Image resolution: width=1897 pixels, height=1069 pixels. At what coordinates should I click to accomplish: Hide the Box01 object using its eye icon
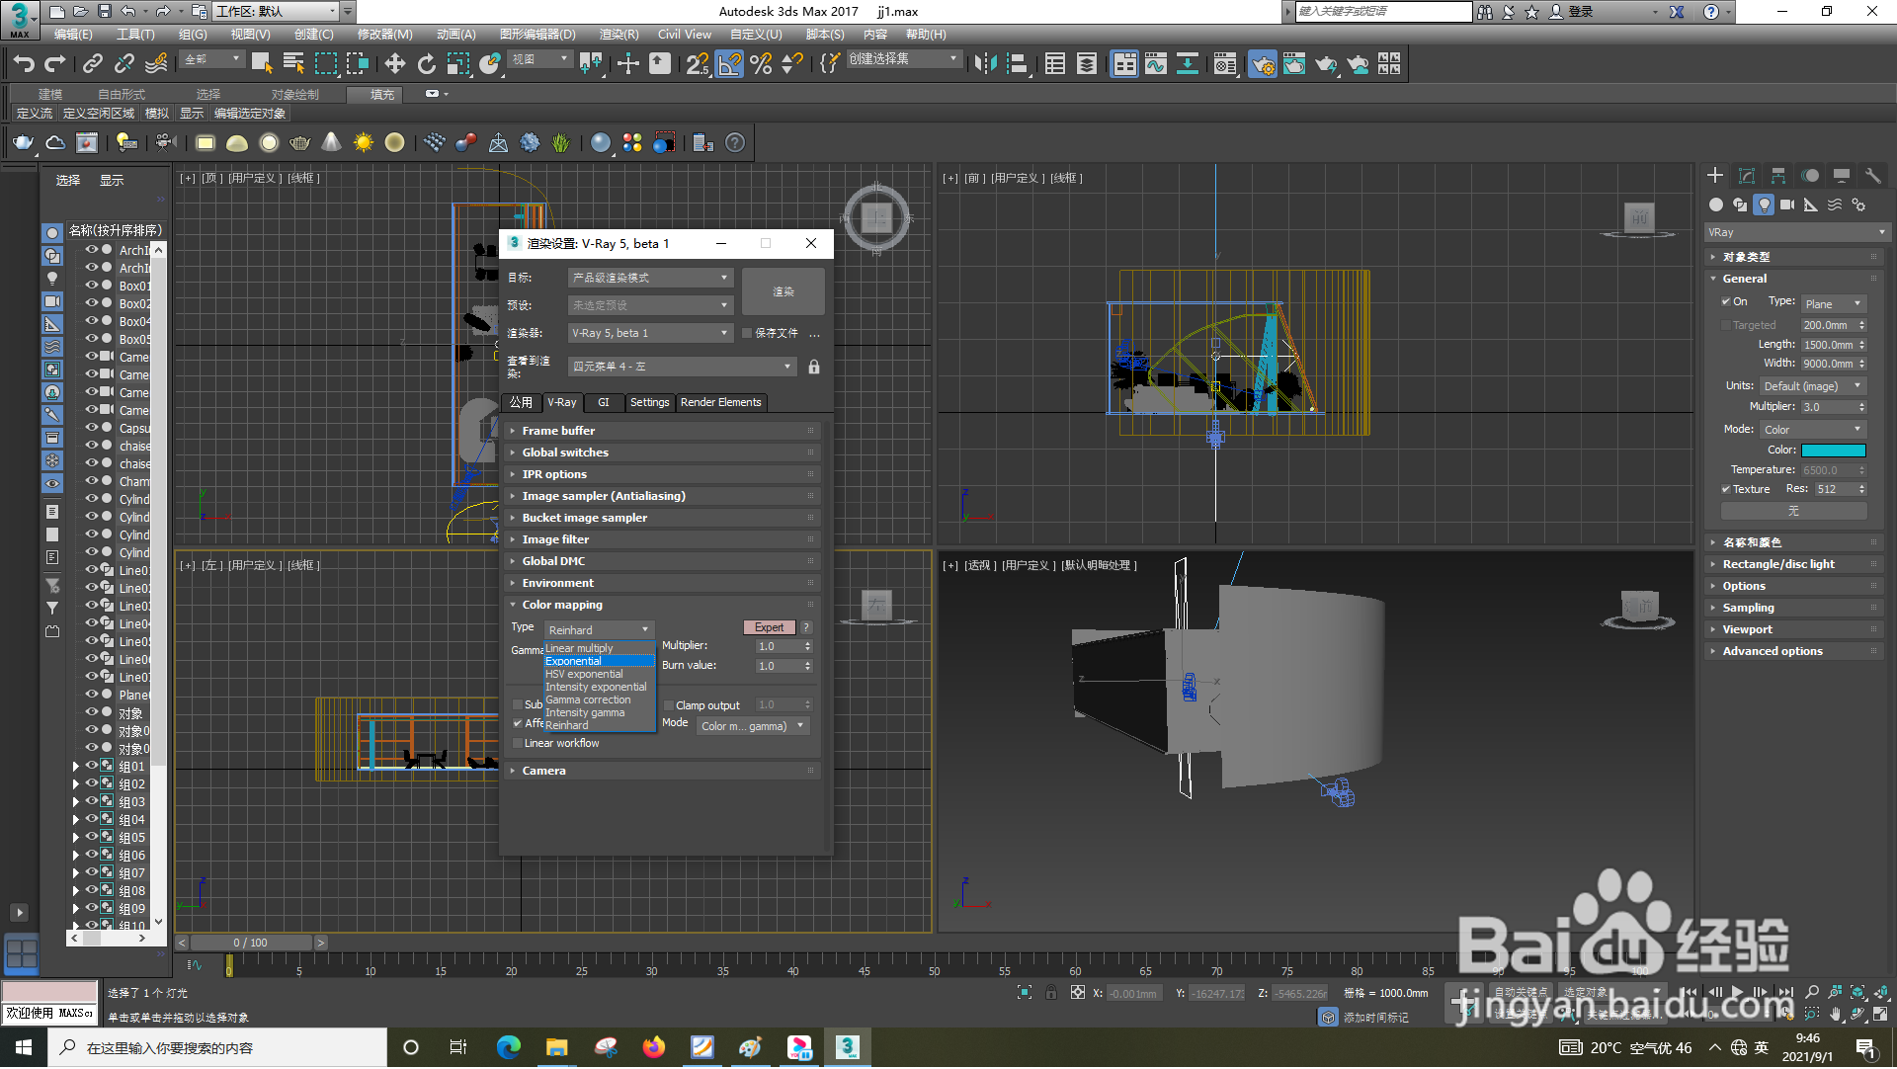[92, 286]
